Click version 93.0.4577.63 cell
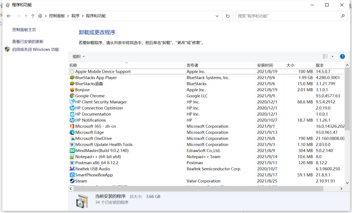Screen dimensions: 352x213 click(328, 96)
